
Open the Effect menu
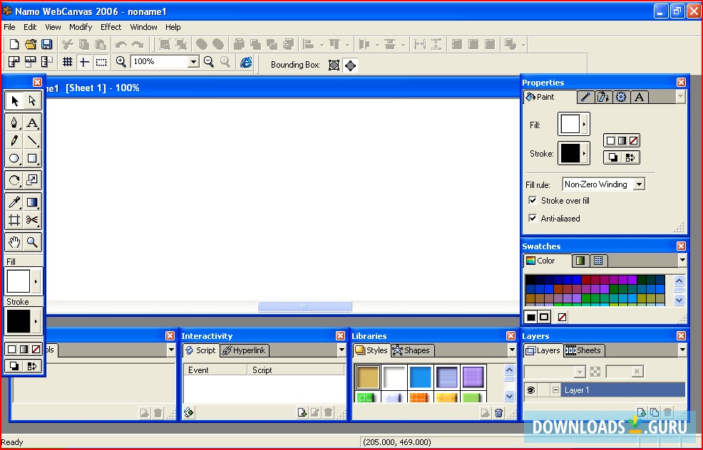coord(111,27)
